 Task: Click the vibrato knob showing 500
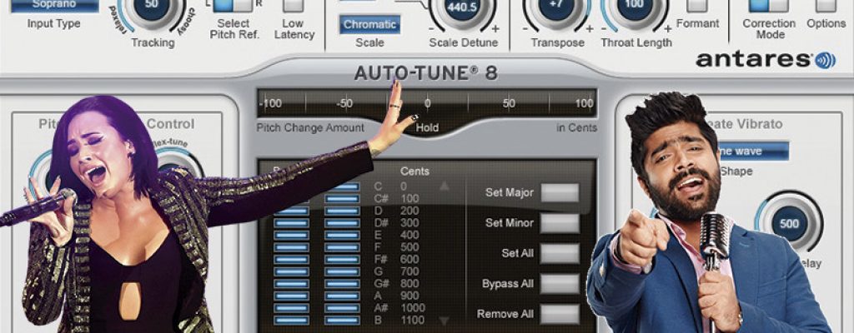point(789,223)
